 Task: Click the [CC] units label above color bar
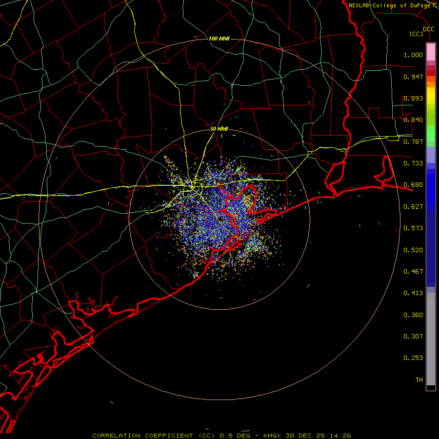point(417,34)
